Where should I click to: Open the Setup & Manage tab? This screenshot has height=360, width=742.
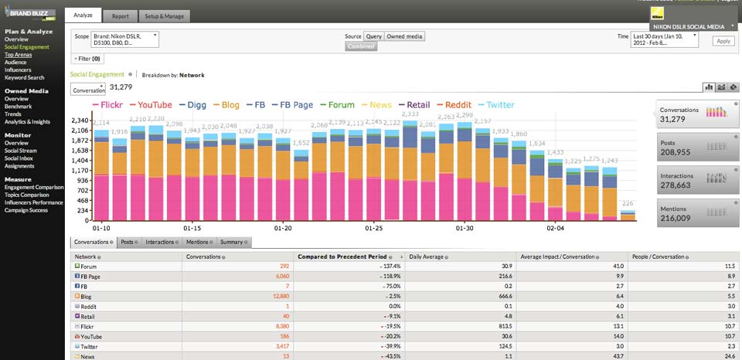tap(164, 16)
